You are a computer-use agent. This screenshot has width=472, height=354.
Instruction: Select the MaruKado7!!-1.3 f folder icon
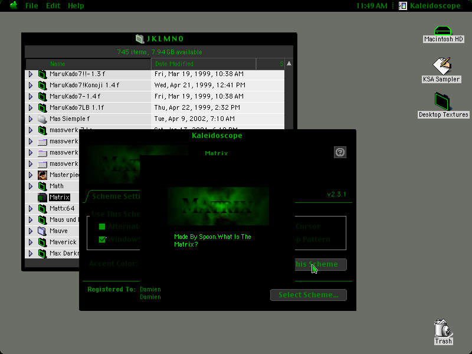point(42,74)
